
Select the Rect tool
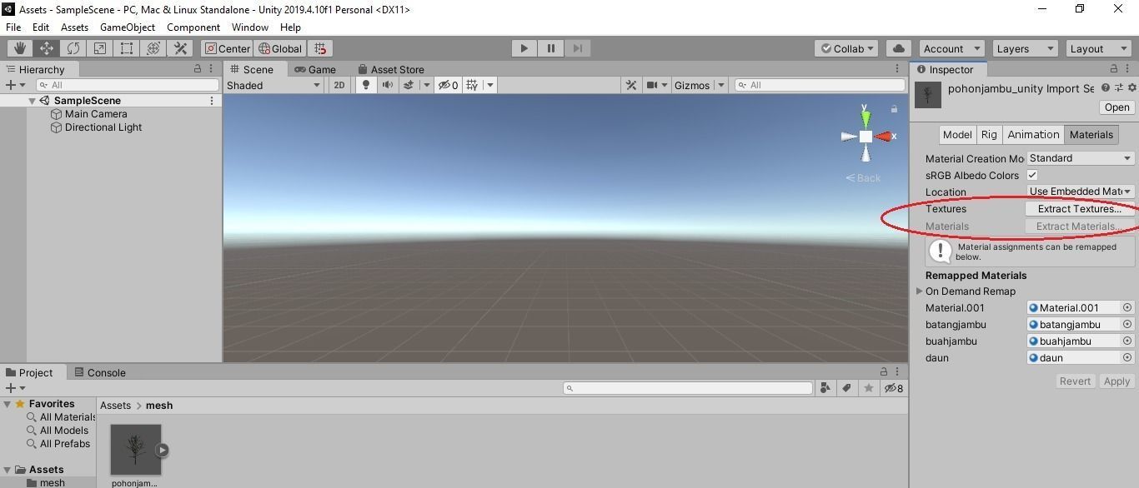(126, 48)
